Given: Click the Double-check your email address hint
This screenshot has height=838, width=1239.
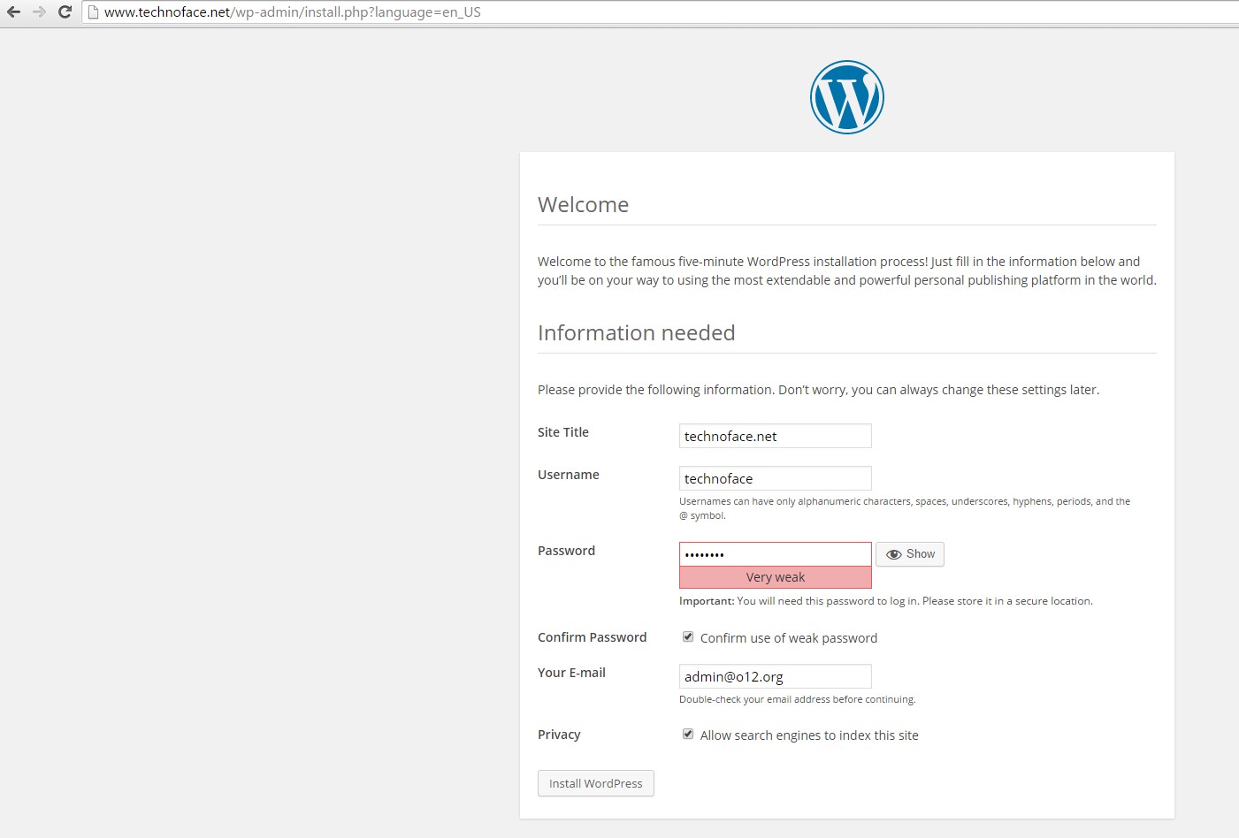Looking at the screenshot, I should pos(798,699).
